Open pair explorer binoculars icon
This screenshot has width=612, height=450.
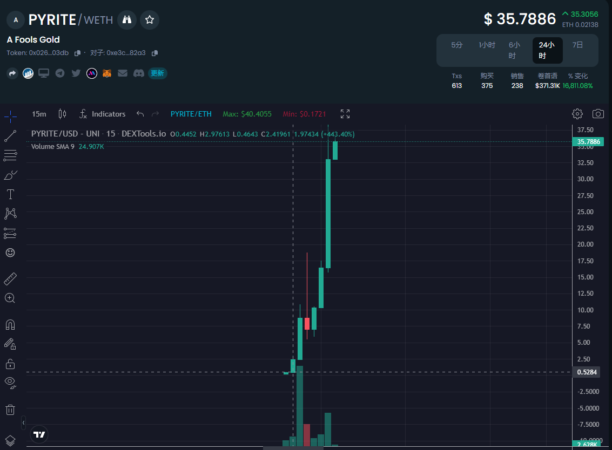pos(127,19)
